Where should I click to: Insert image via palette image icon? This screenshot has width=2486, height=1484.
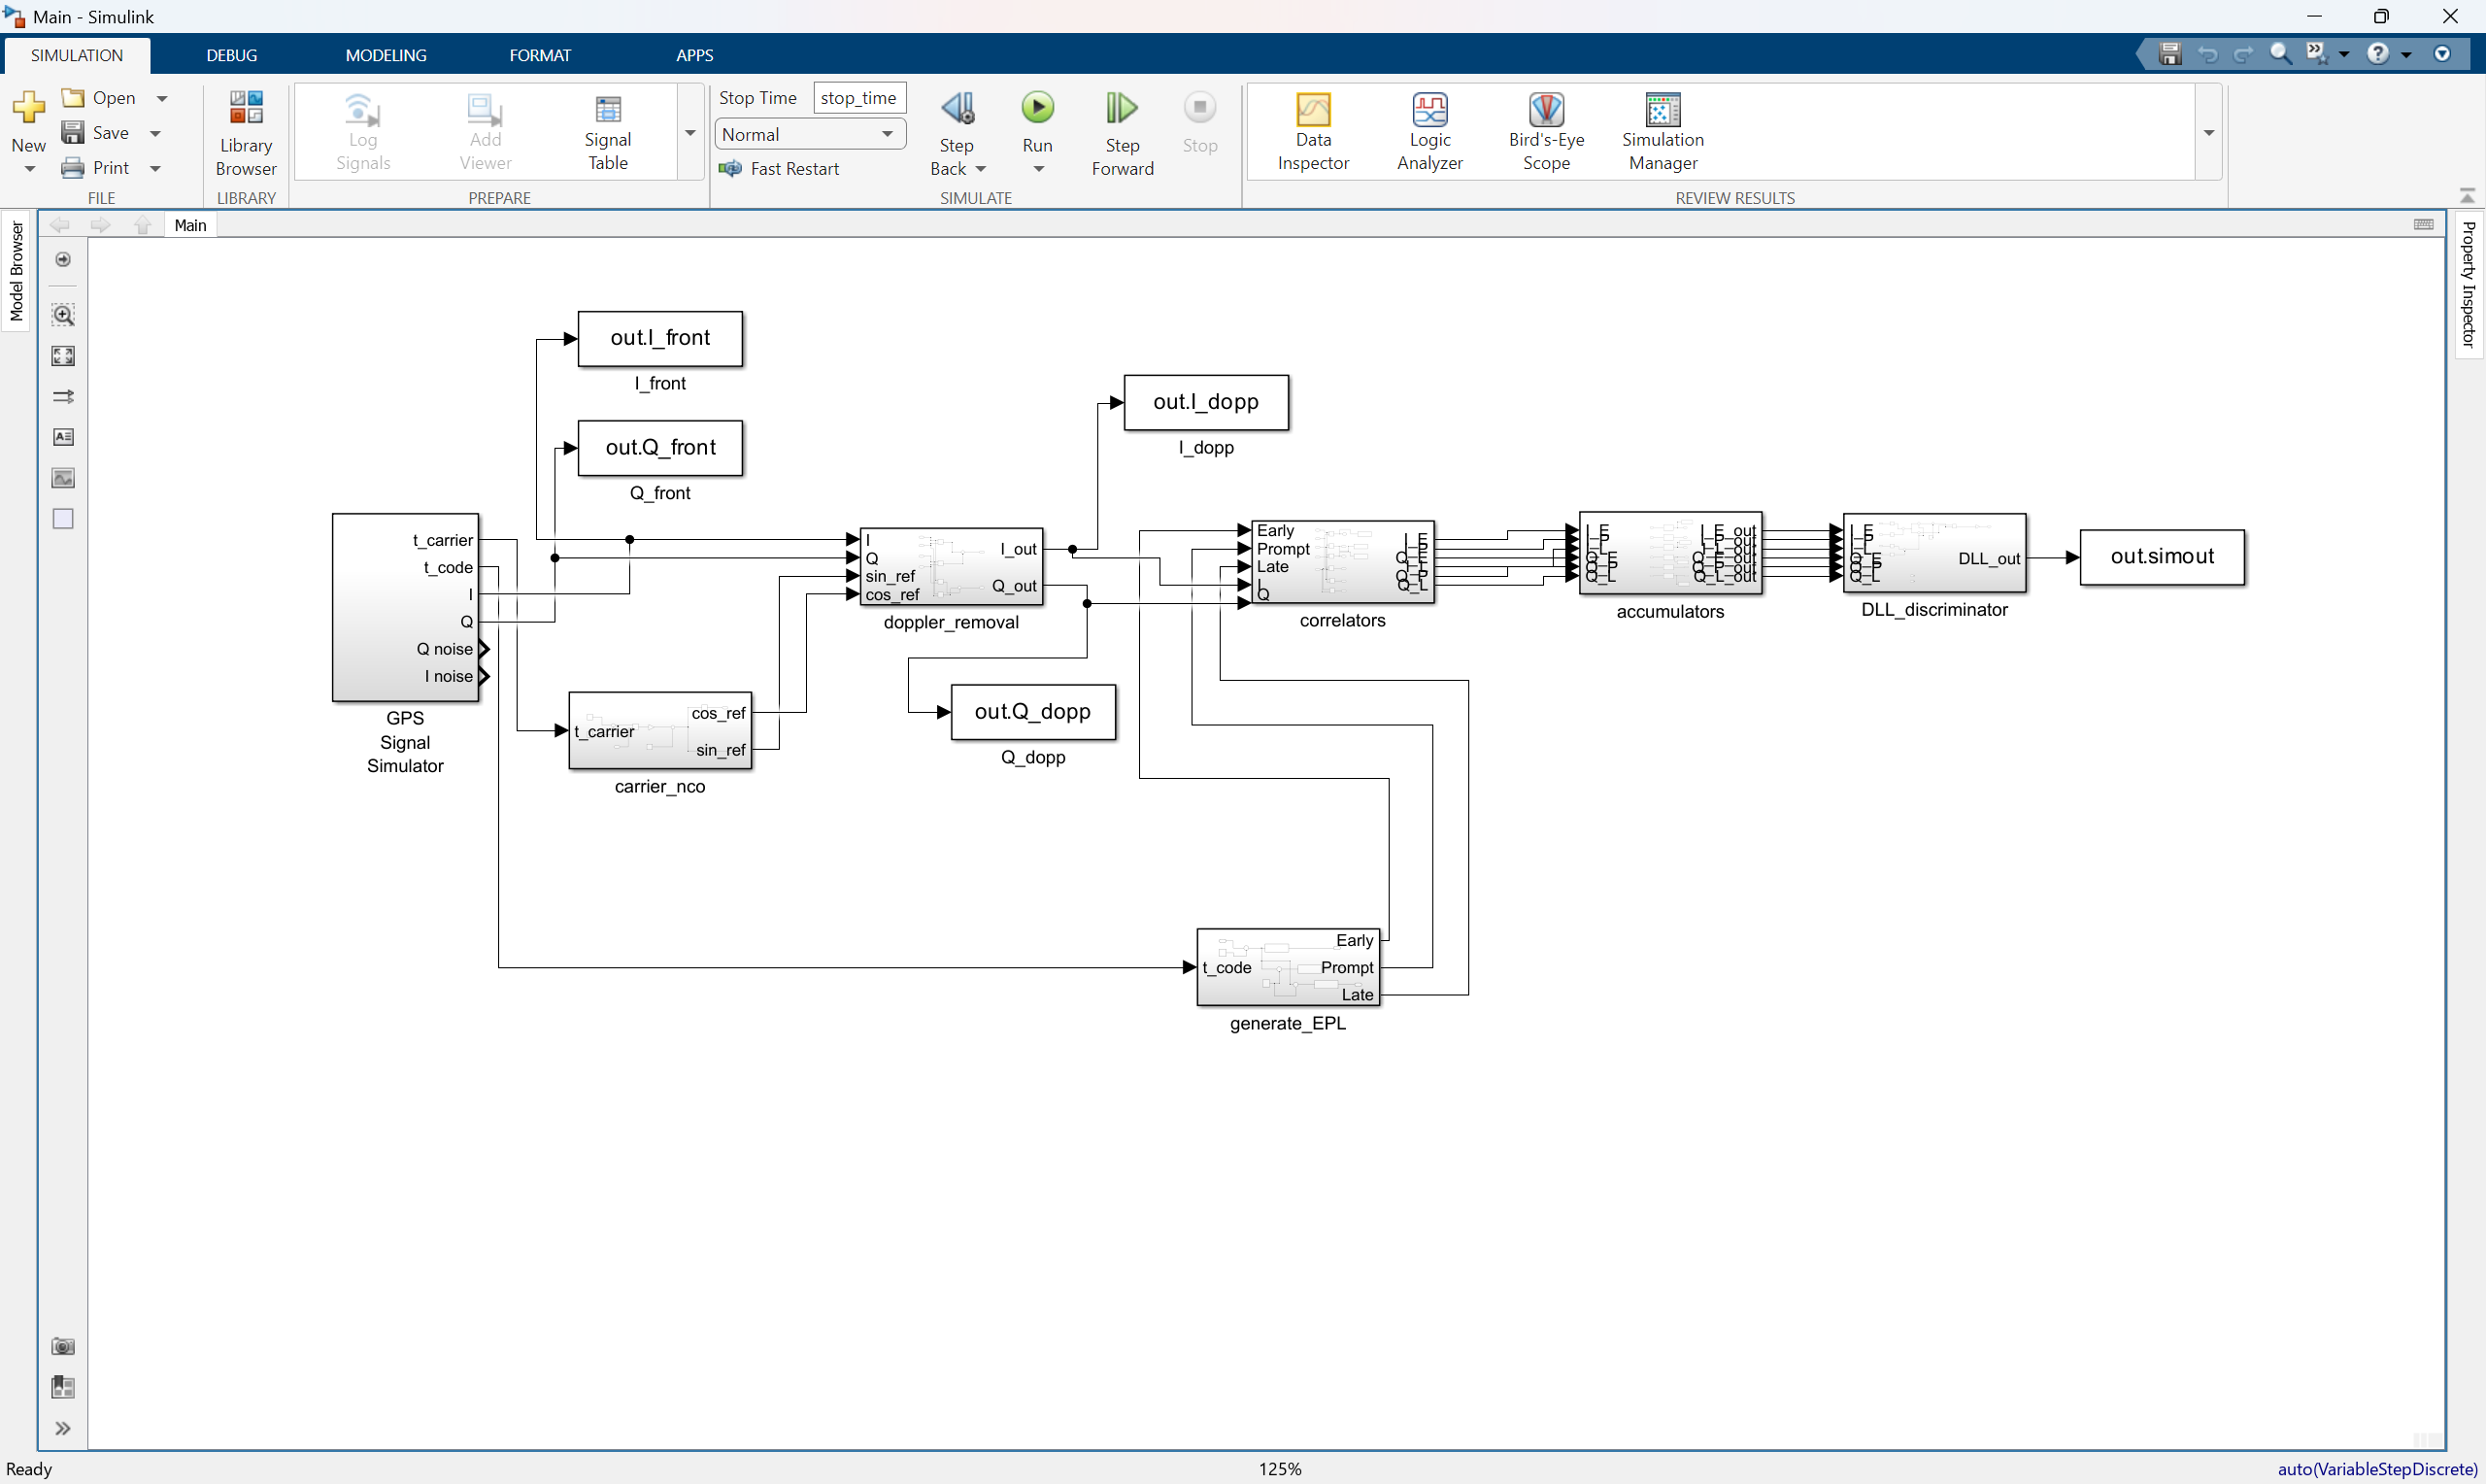(63, 478)
